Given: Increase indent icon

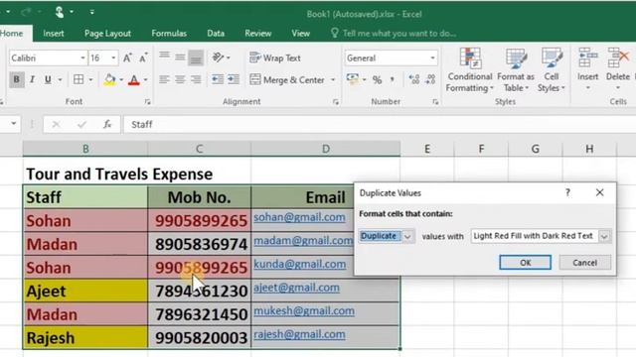Looking at the screenshot, I should [x=234, y=79].
